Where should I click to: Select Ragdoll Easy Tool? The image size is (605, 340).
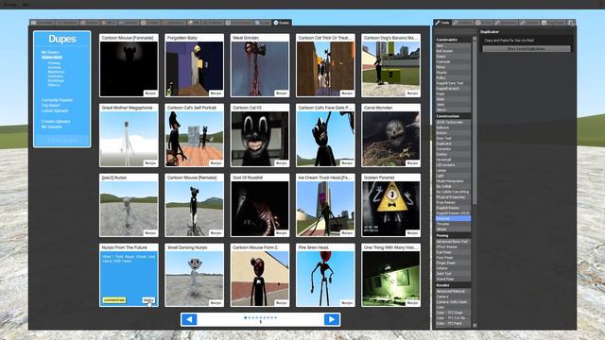coord(453,83)
